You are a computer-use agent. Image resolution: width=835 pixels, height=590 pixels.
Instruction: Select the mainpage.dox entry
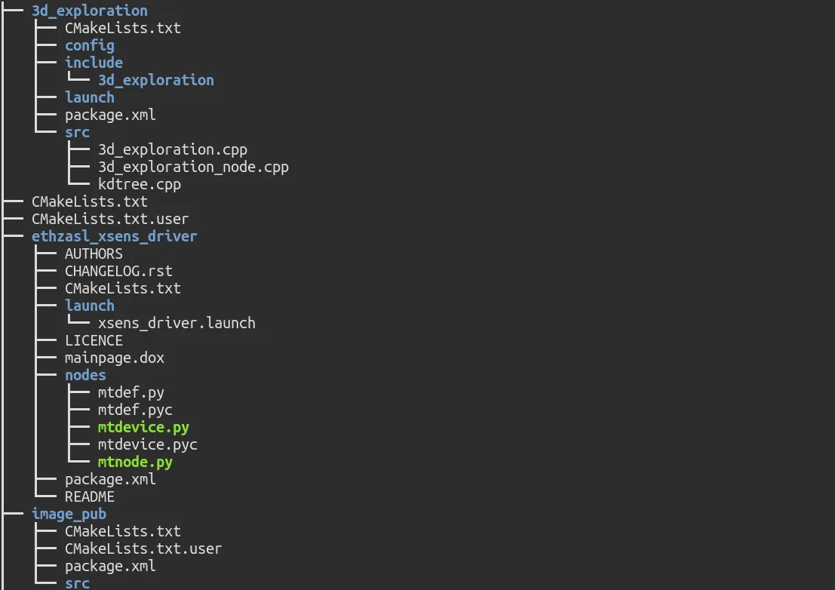pos(114,358)
